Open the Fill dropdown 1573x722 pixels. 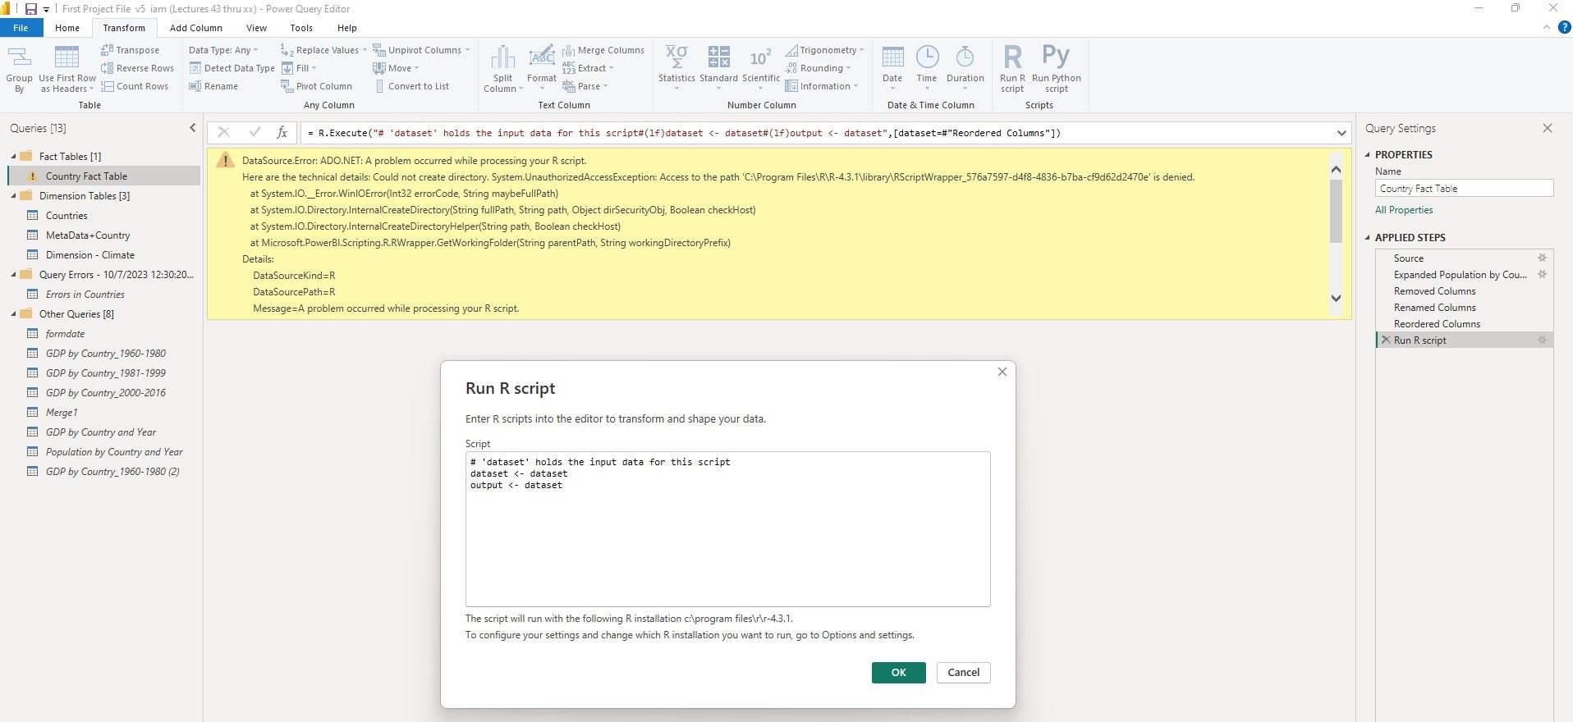pyautogui.click(x=299, y=68)
